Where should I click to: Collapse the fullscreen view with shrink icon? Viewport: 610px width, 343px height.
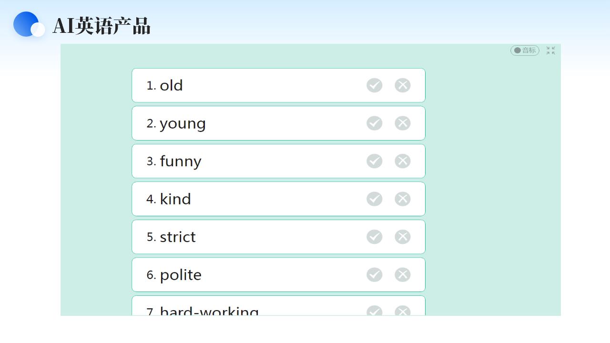[x=550, y=50]
